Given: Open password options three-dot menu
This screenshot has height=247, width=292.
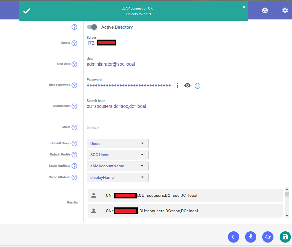Looking at the screenshot, I should tap(178, 85).
